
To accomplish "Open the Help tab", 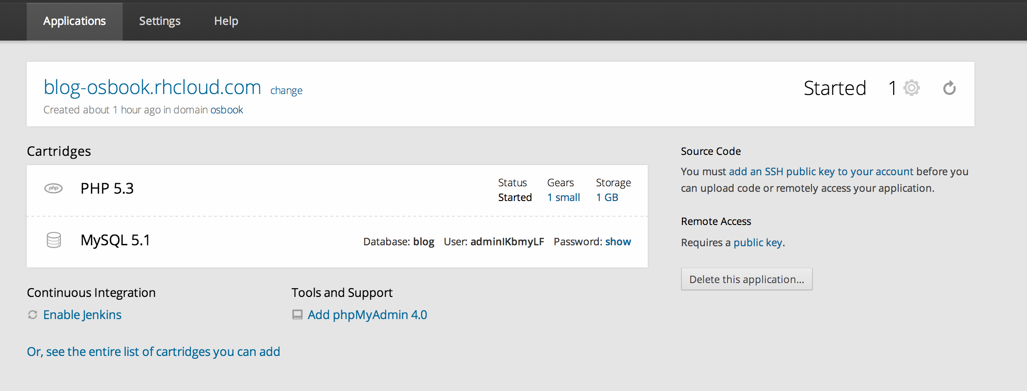I will (x=226, y=21).
